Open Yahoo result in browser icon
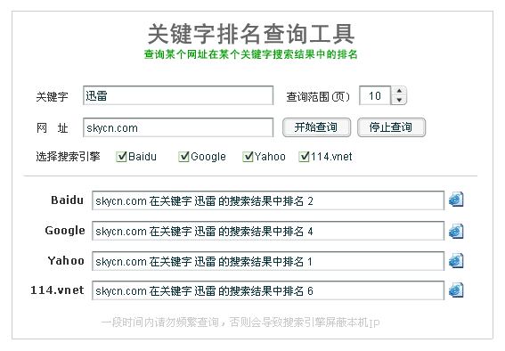The image size is (505, 351). (456, 260)
